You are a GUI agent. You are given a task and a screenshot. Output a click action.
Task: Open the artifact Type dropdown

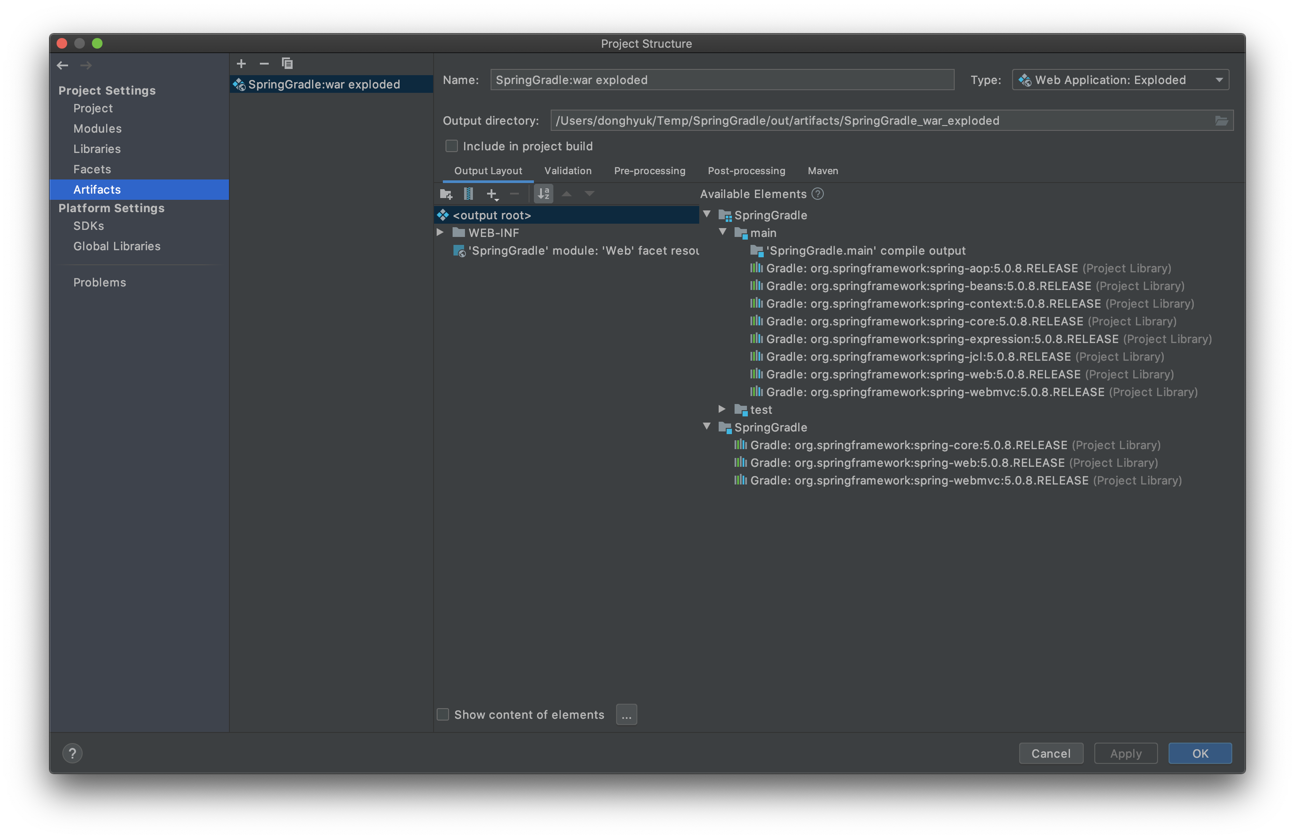coord(1120,80)
